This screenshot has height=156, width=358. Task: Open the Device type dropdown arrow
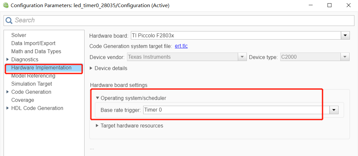pos(345,57)
